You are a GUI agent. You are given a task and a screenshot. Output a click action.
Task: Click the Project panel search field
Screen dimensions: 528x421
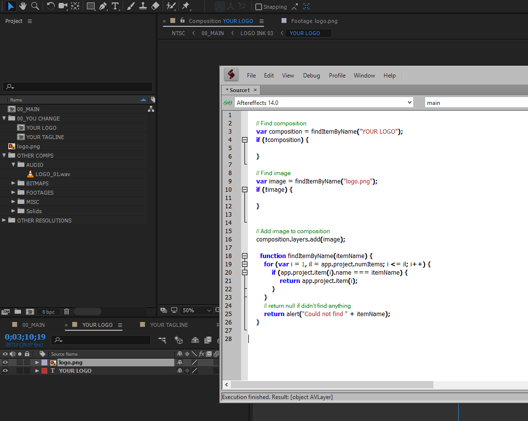tap(78, 87)
